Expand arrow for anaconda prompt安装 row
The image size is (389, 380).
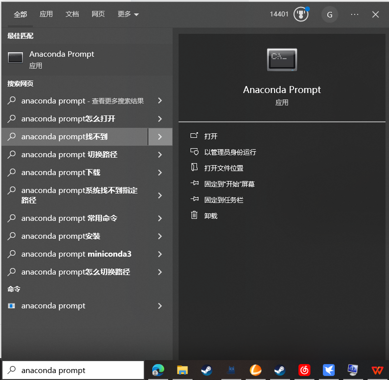pos(160,236)
